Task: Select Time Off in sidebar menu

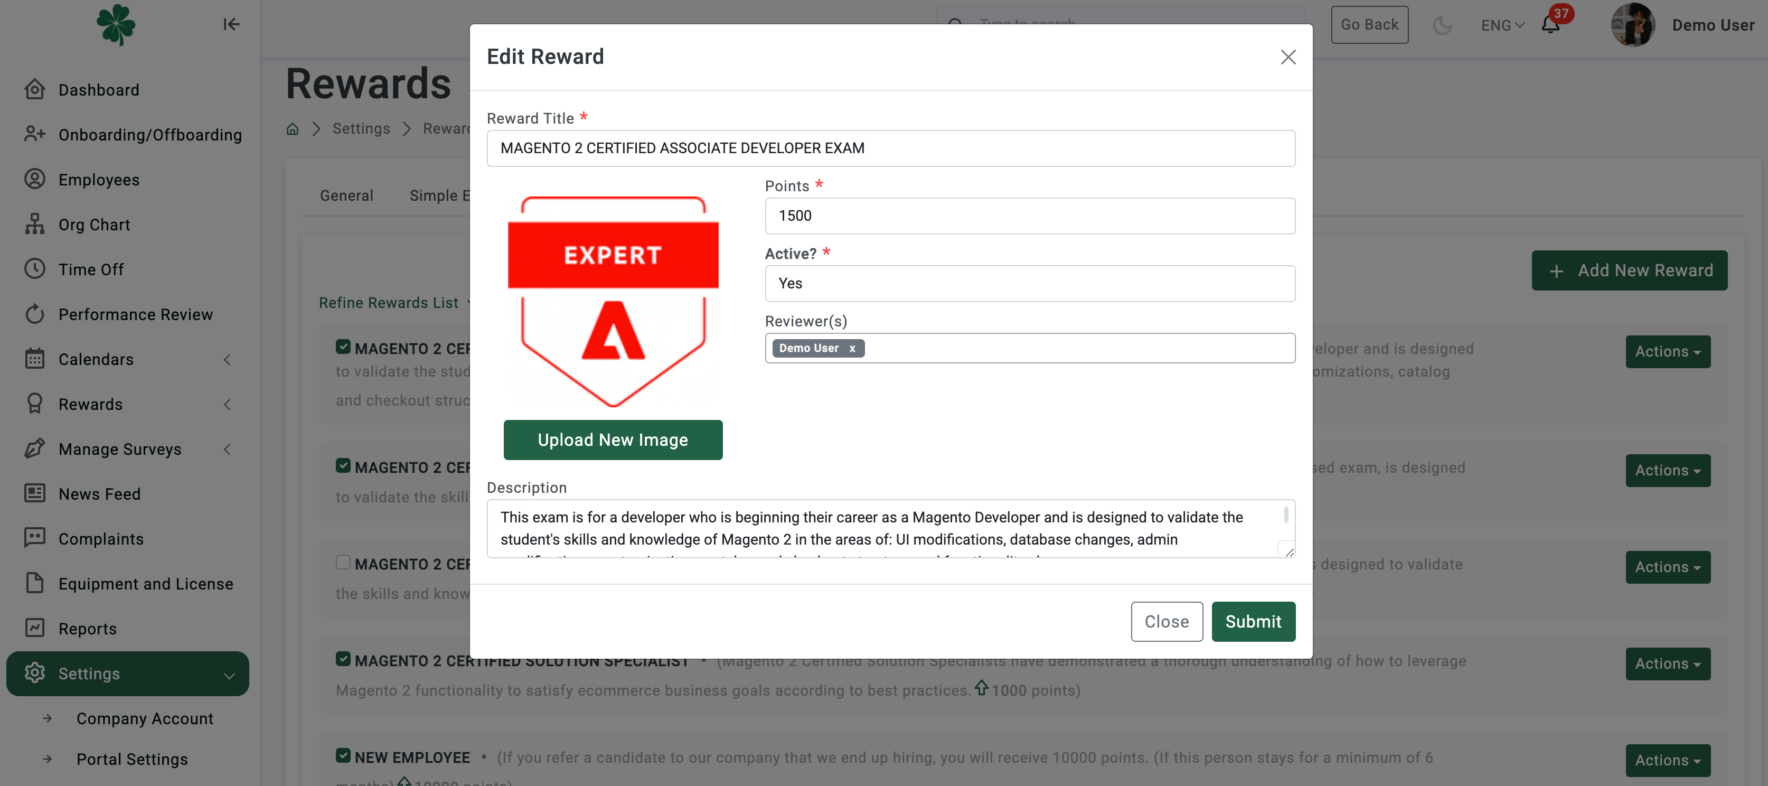Action: click(x=91, y=270)
